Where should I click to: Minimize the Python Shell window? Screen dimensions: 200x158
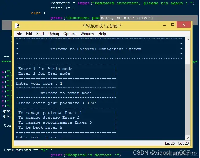coord(164,25)
